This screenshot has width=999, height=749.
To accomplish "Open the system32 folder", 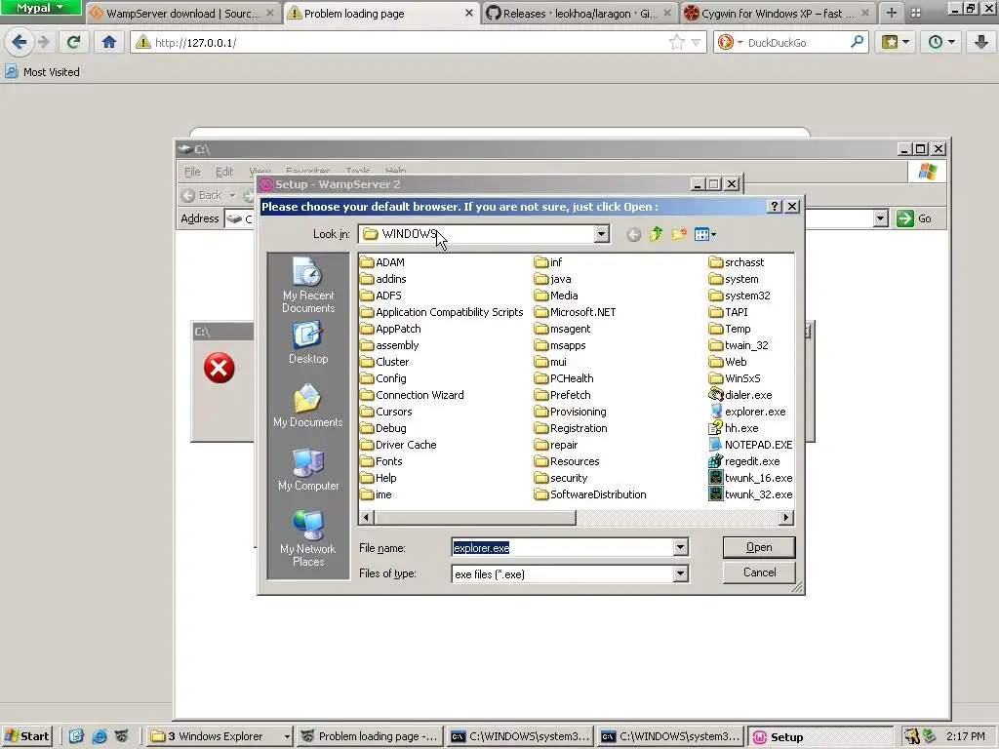I will tap(739, 296).
